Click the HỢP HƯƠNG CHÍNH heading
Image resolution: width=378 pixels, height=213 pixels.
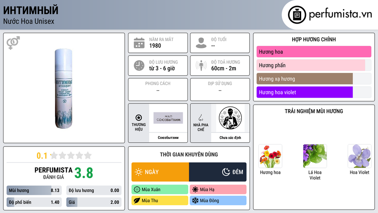tap(314, 39)
